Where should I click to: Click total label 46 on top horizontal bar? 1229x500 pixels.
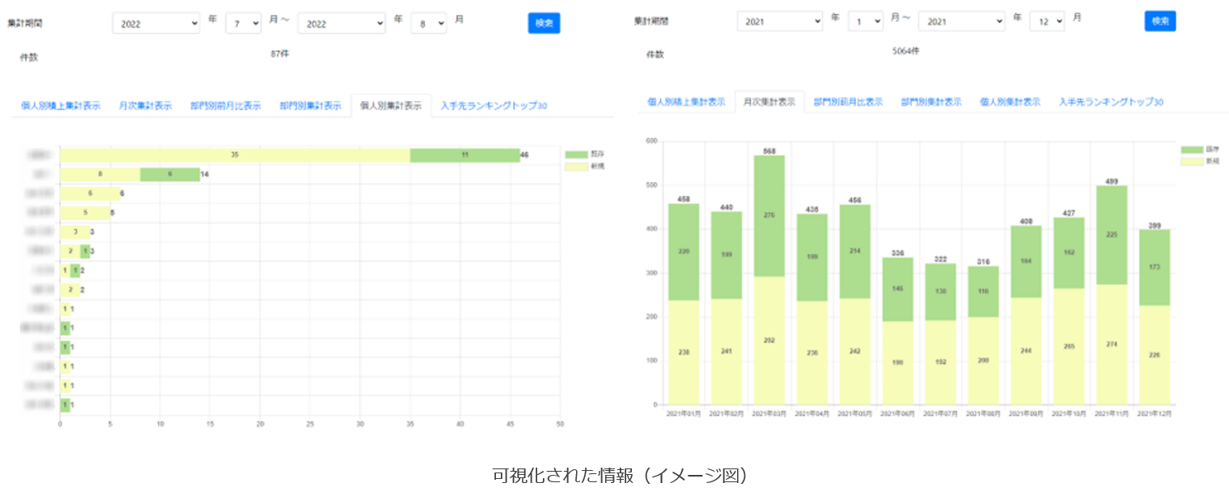tap(524, 155)
